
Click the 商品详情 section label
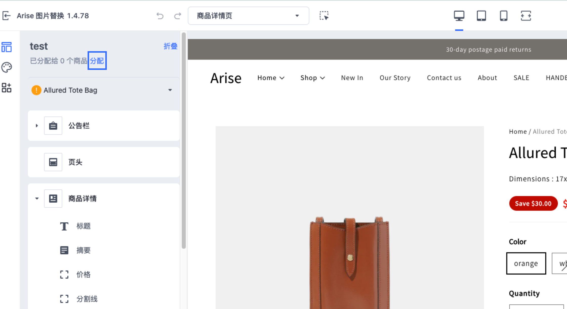click(x=83, y=199)
